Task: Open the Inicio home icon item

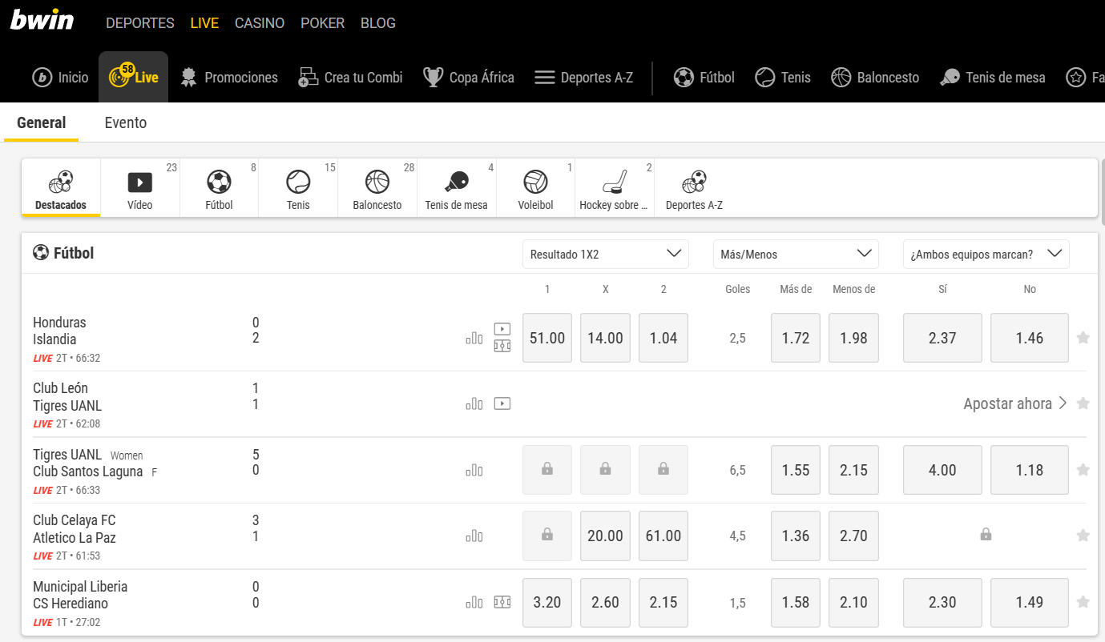Action: click(60, 78)
